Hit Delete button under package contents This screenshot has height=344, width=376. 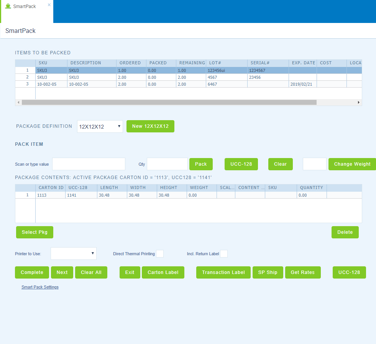point(345,232)
